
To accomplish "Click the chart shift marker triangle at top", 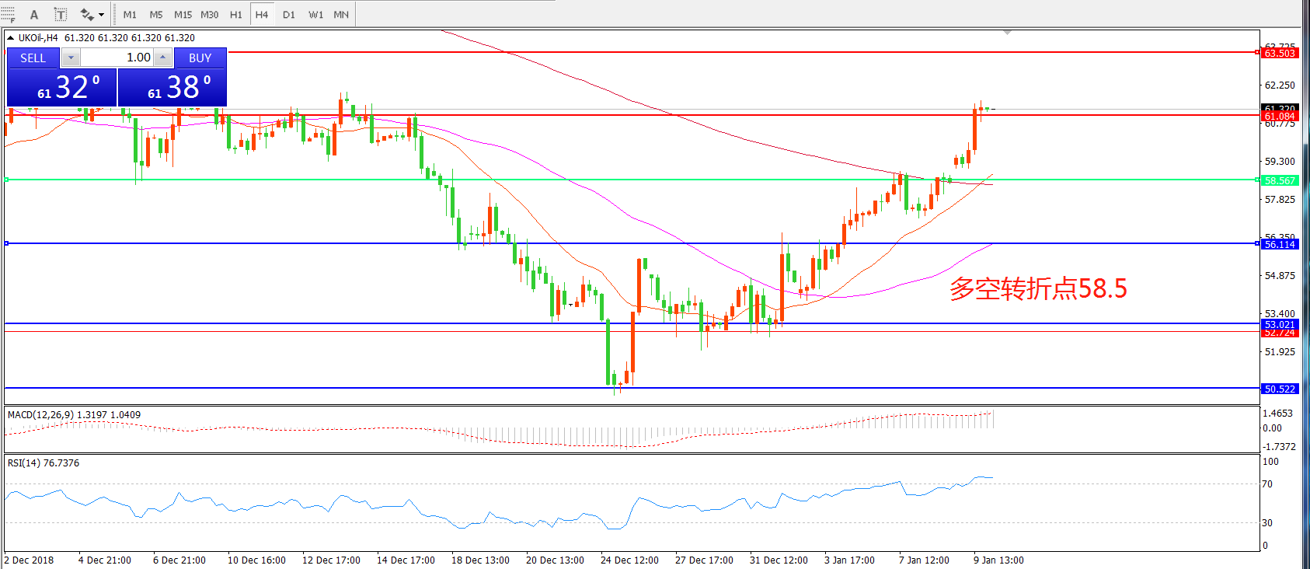I will (1007, 33).
